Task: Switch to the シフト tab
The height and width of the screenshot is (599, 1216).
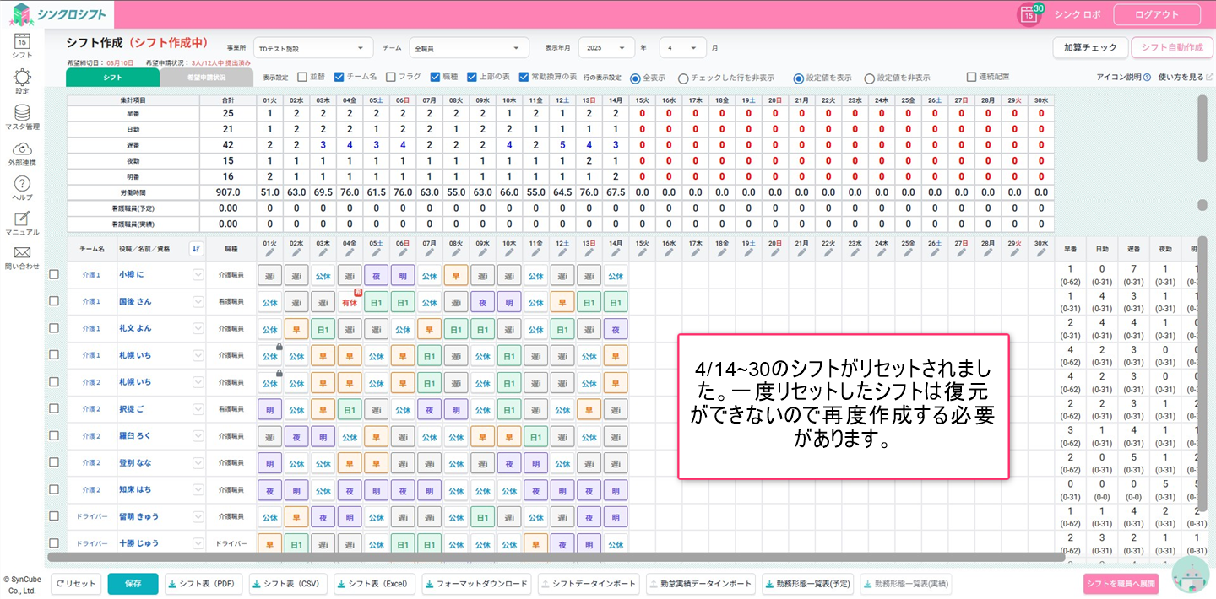Action: click(x=112, y=78)
